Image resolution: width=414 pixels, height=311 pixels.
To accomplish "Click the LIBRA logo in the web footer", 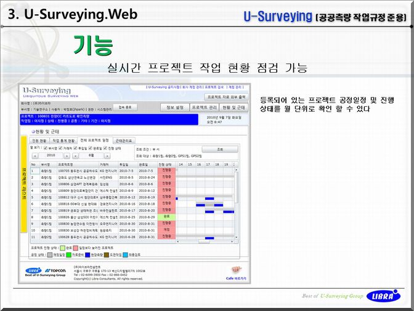I will click(x=33, y=270).
